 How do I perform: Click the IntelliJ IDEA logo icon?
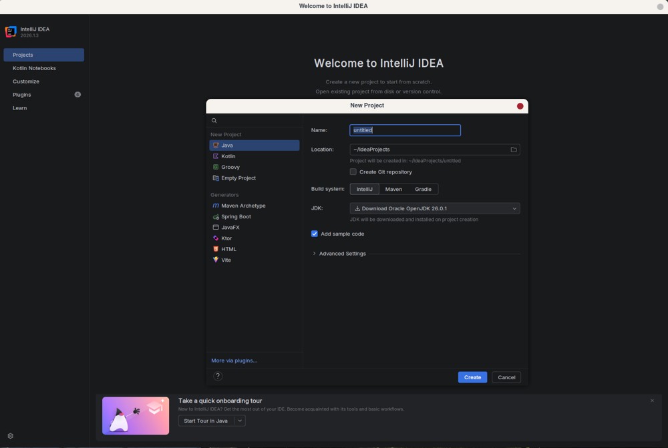(11, 31)
